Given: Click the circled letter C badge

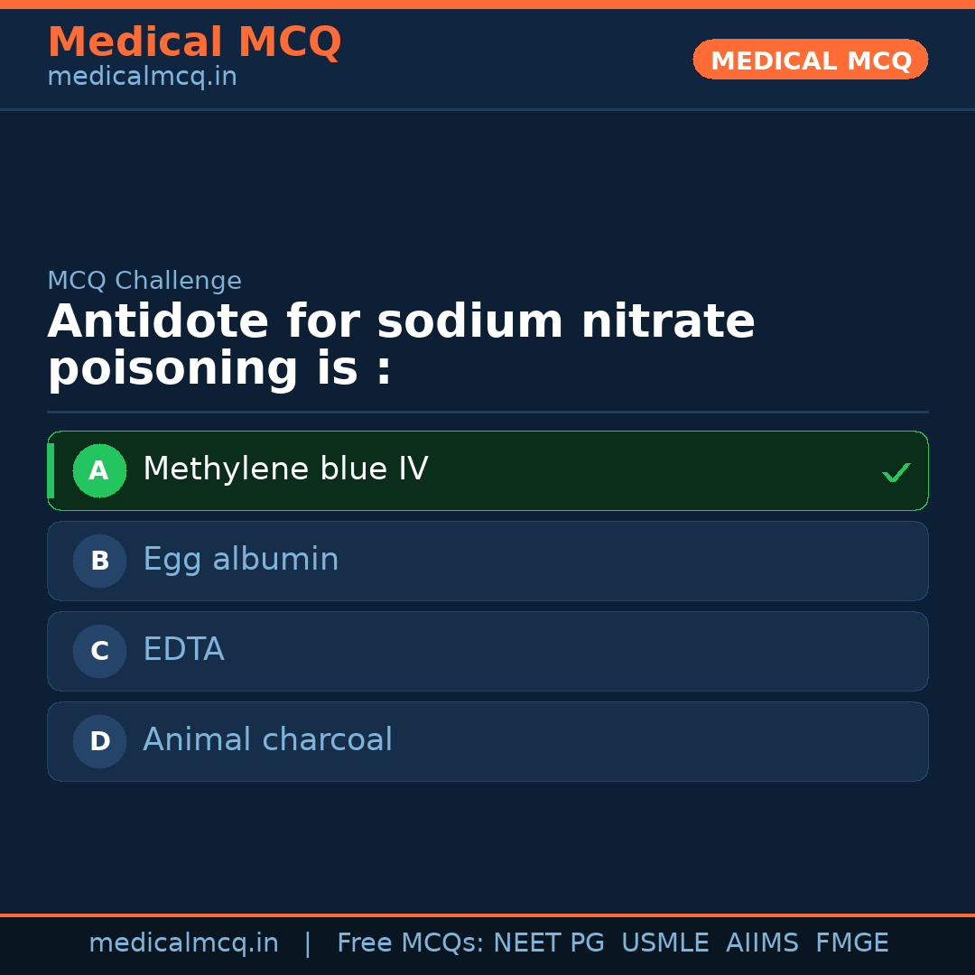Looking at the screenshot, I should coord(99,651).
